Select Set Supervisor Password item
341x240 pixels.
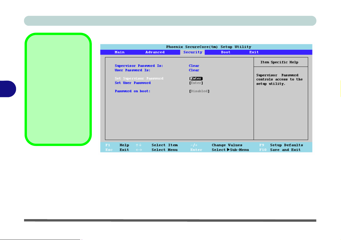click(139, 78)
